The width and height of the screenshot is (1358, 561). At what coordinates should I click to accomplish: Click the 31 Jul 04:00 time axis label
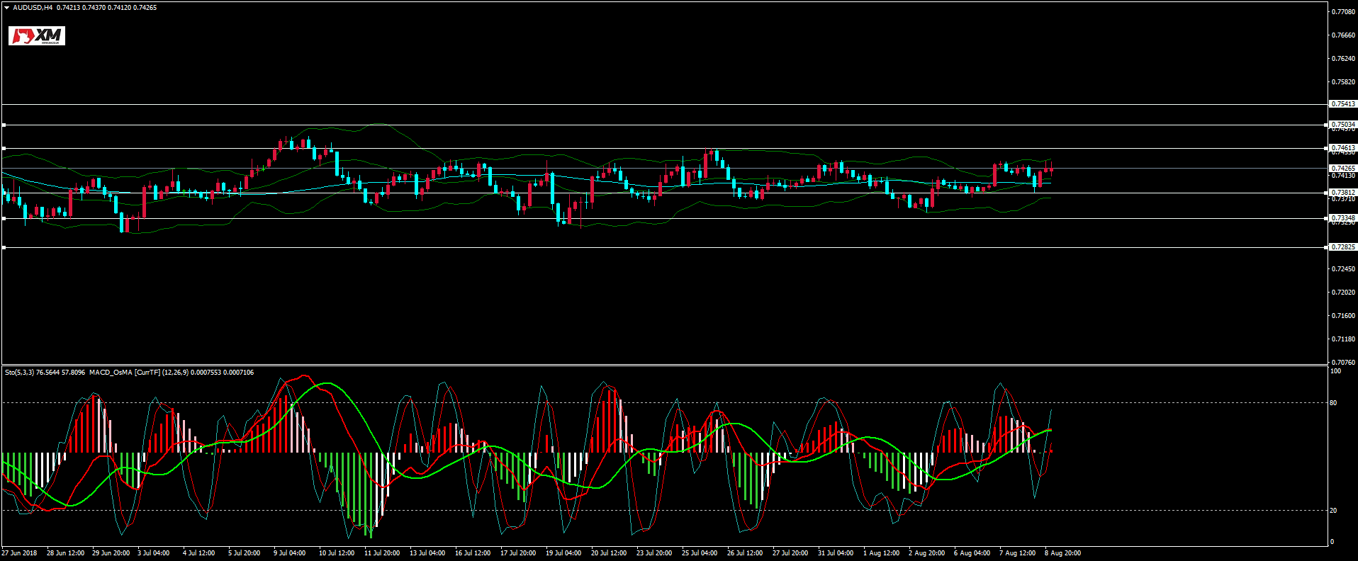point(836,553)
